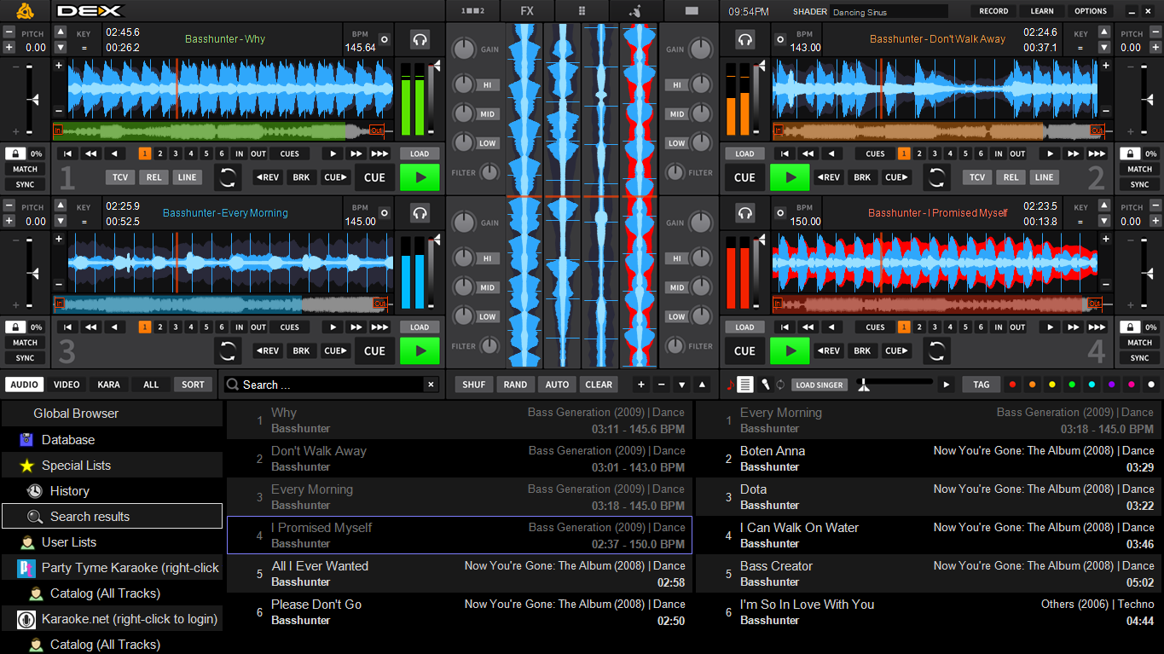Viewport: 1164px width, 654px height.
Task: Open the sampler icon in top bar
Action: tap(635, 11)
